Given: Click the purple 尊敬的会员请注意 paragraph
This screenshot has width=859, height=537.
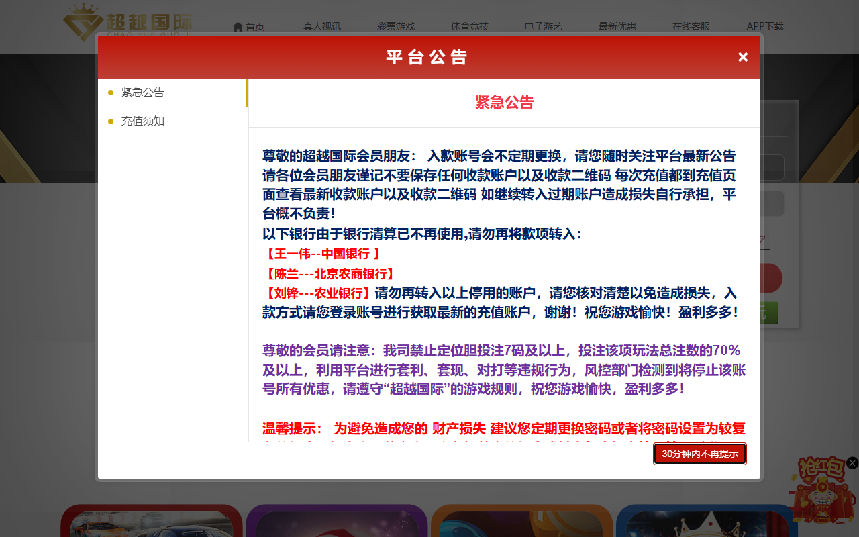Looking at the screenshot, I should tap(504, 370).
